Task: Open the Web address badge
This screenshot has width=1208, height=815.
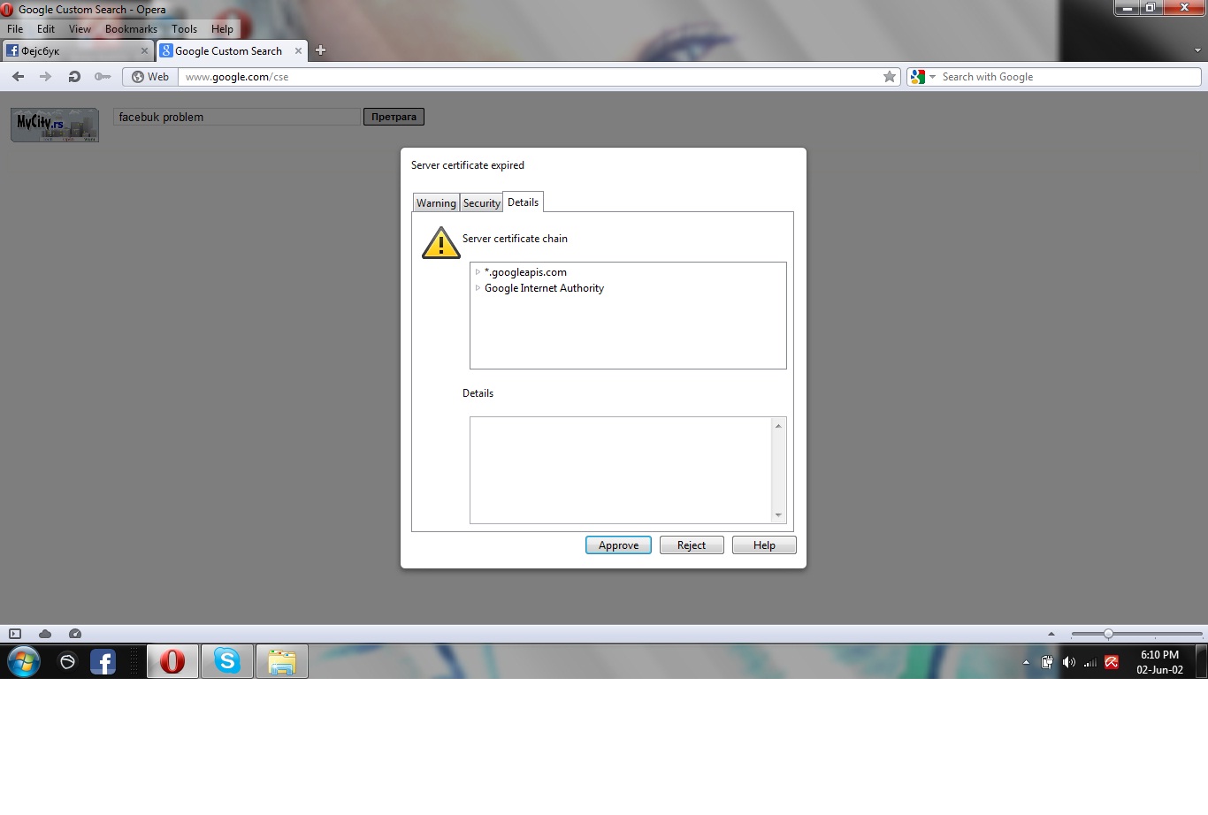Action: click(x=150, y=77)
